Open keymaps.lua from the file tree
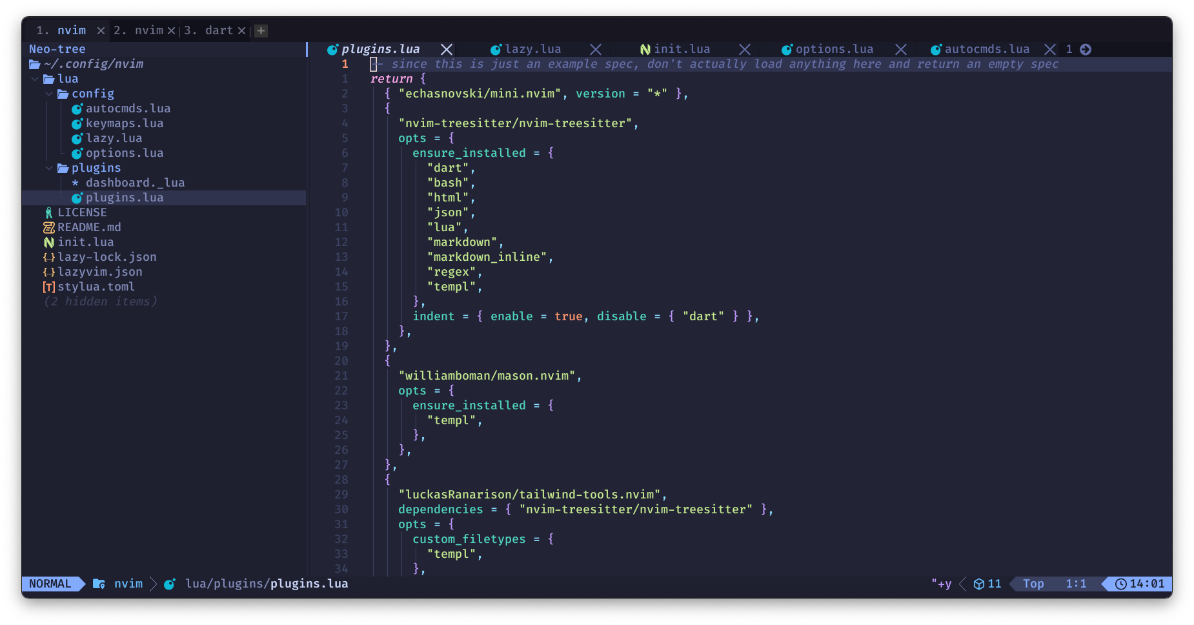This screenshot has height=625, width=1194. point(124,123)
